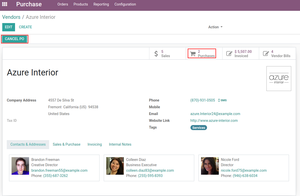Click the Vendor Bills edit icon
Viewport: 300px width, 196px height.
click(266, 54)
